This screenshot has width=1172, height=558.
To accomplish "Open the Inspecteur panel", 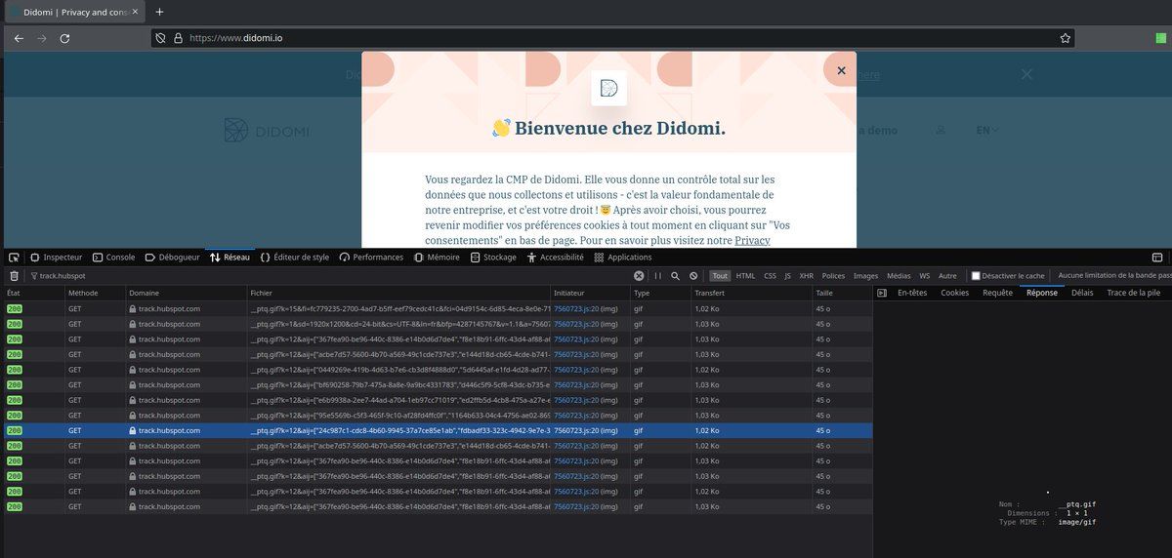I will (56, 258).
